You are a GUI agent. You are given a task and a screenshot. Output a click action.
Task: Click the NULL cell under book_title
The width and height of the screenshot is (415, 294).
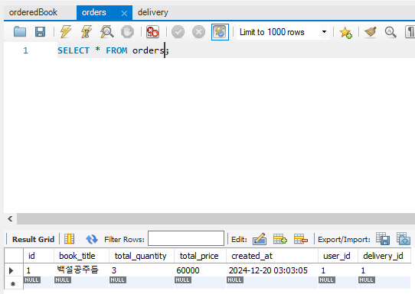[x=81, y=283]
